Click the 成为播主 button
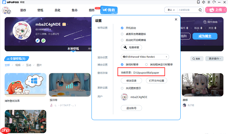Viewport: 228px width, 134px height. 205,36
